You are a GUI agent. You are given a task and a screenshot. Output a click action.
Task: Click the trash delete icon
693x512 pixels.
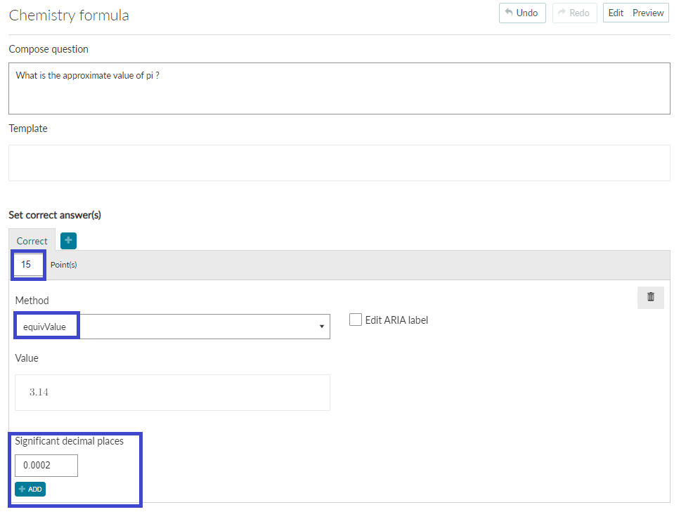point(650,297)
